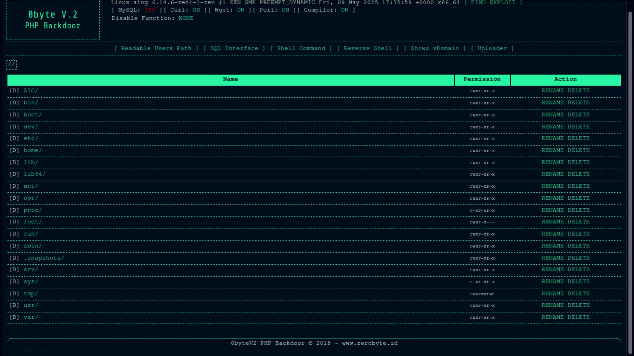Click DELETE in the dev/ row
The height and width of the screenshot is (356, 634).
[x=579, y=127]
